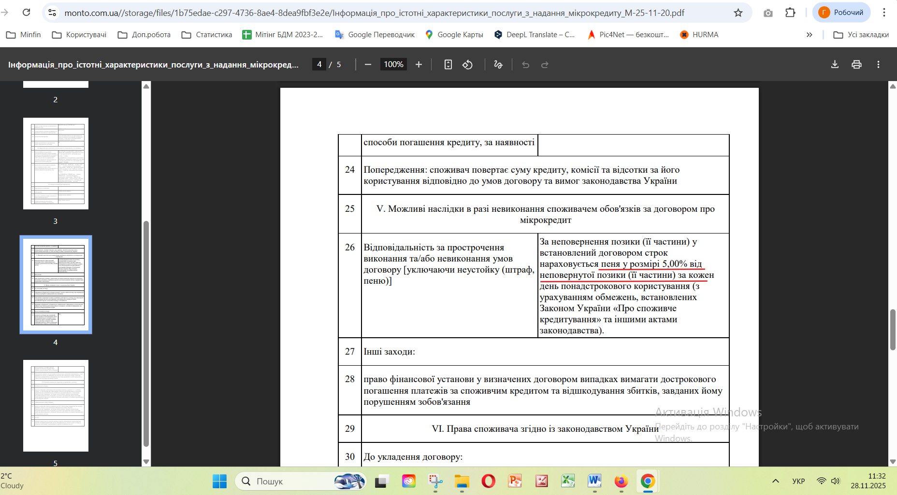The image size is (897, 495).
Task: Open Pic4Net bookmark
Action: point(628,35)
